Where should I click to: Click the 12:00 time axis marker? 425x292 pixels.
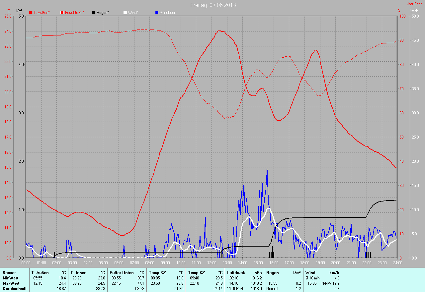coord(212,263)
